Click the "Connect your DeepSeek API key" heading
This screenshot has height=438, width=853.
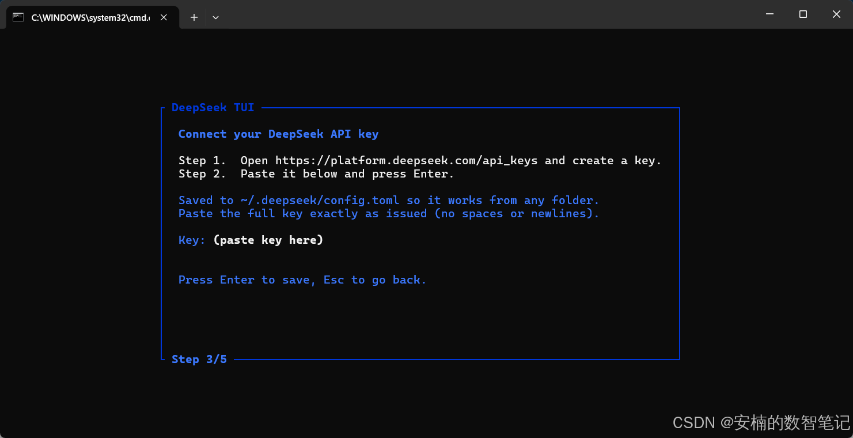(278, 134)
